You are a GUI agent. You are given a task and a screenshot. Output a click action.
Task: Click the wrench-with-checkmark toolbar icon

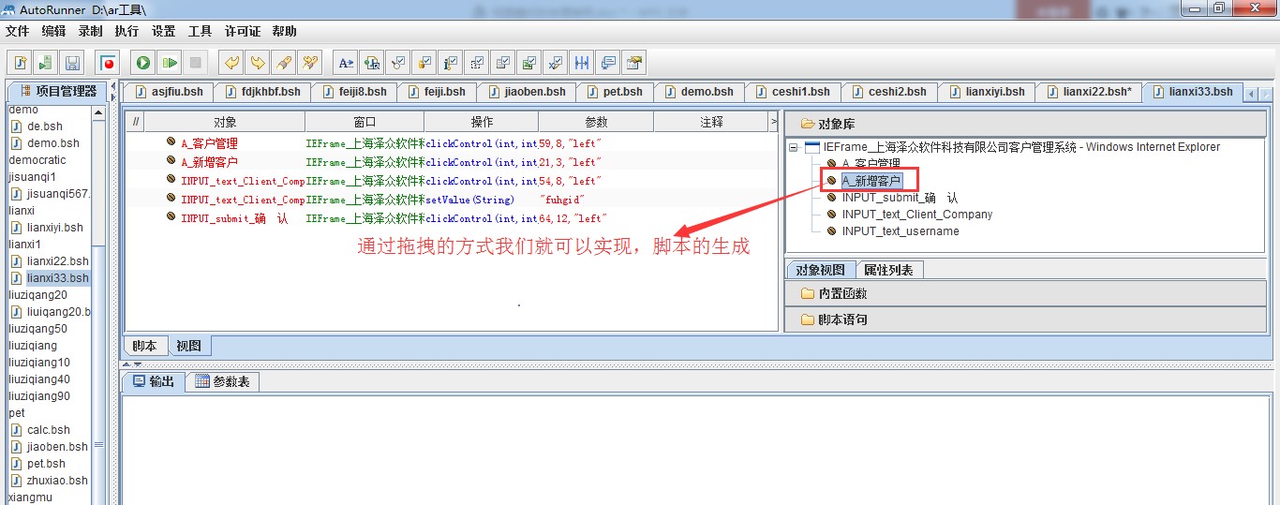click(398, 63)
